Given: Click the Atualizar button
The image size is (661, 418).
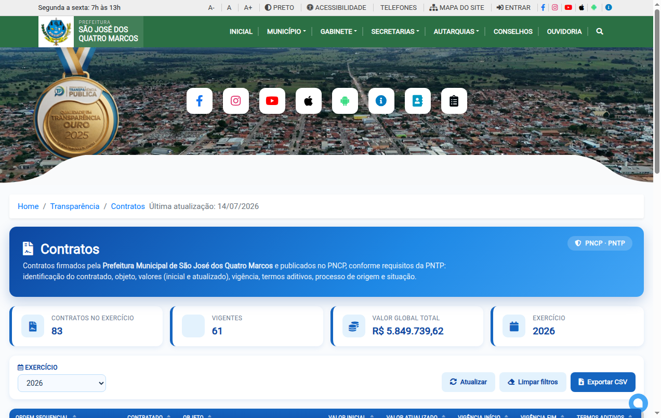Looking at the screenshot, I should 468,382.
